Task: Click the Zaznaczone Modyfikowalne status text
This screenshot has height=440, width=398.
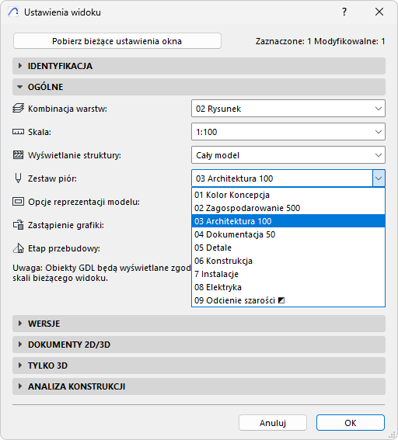Action: [320, 41]
